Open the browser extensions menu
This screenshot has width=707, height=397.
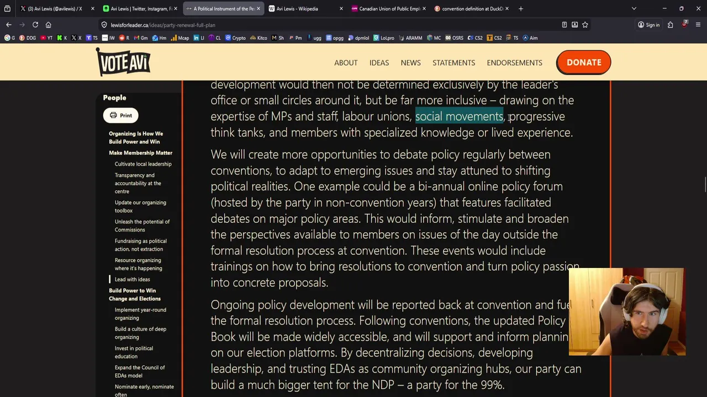click(670, 25)
